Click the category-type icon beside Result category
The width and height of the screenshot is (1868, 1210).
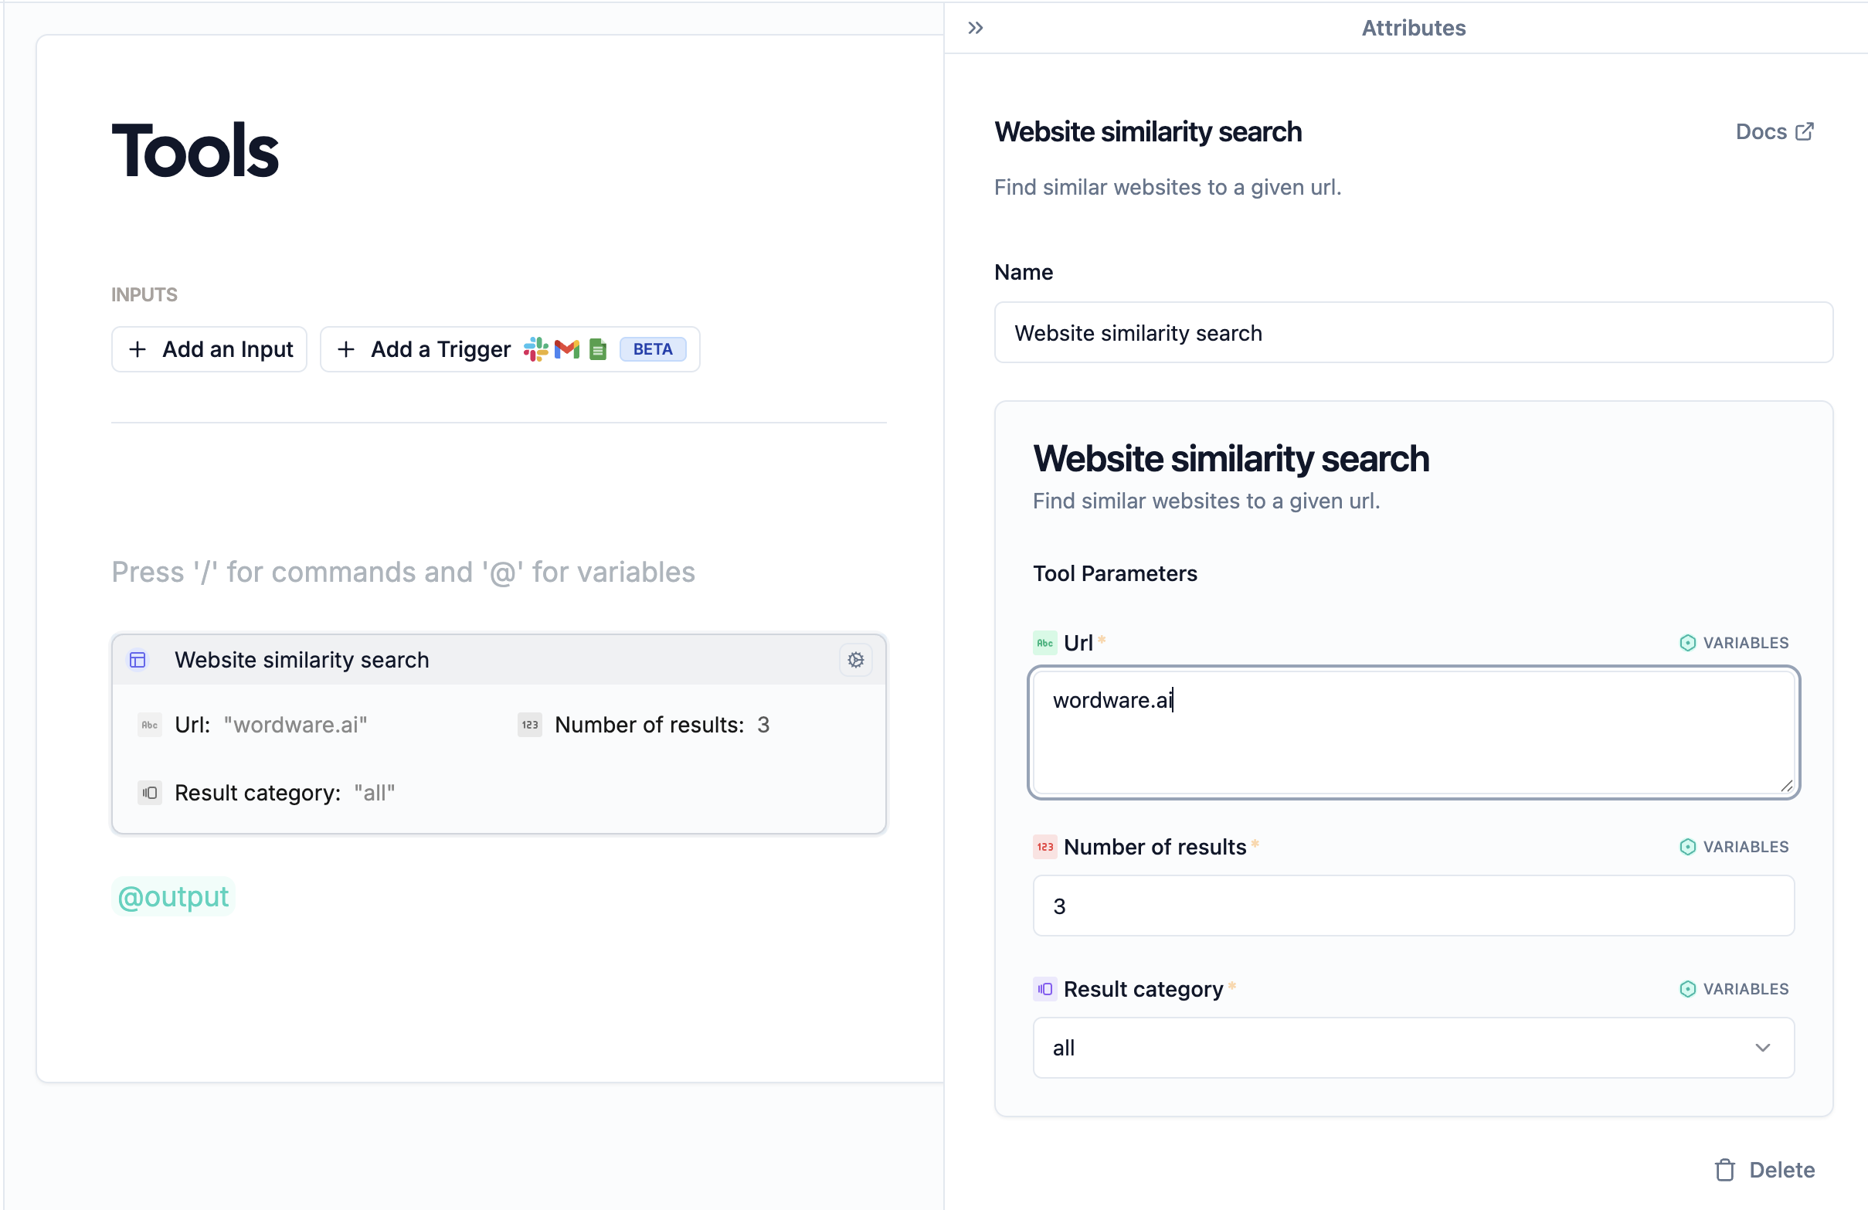[1044, 988]
